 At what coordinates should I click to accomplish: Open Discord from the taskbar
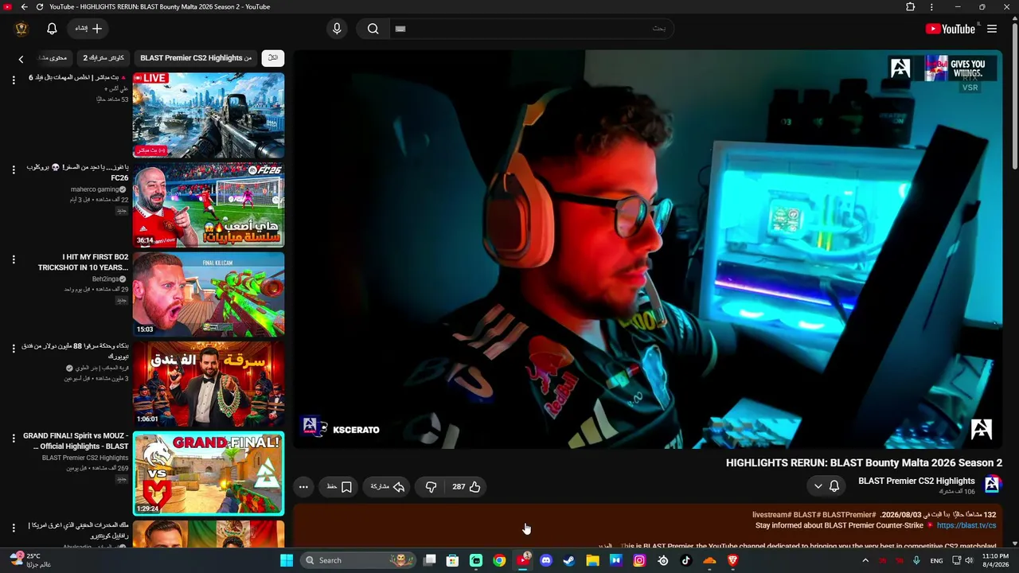(x=546, y=560)
